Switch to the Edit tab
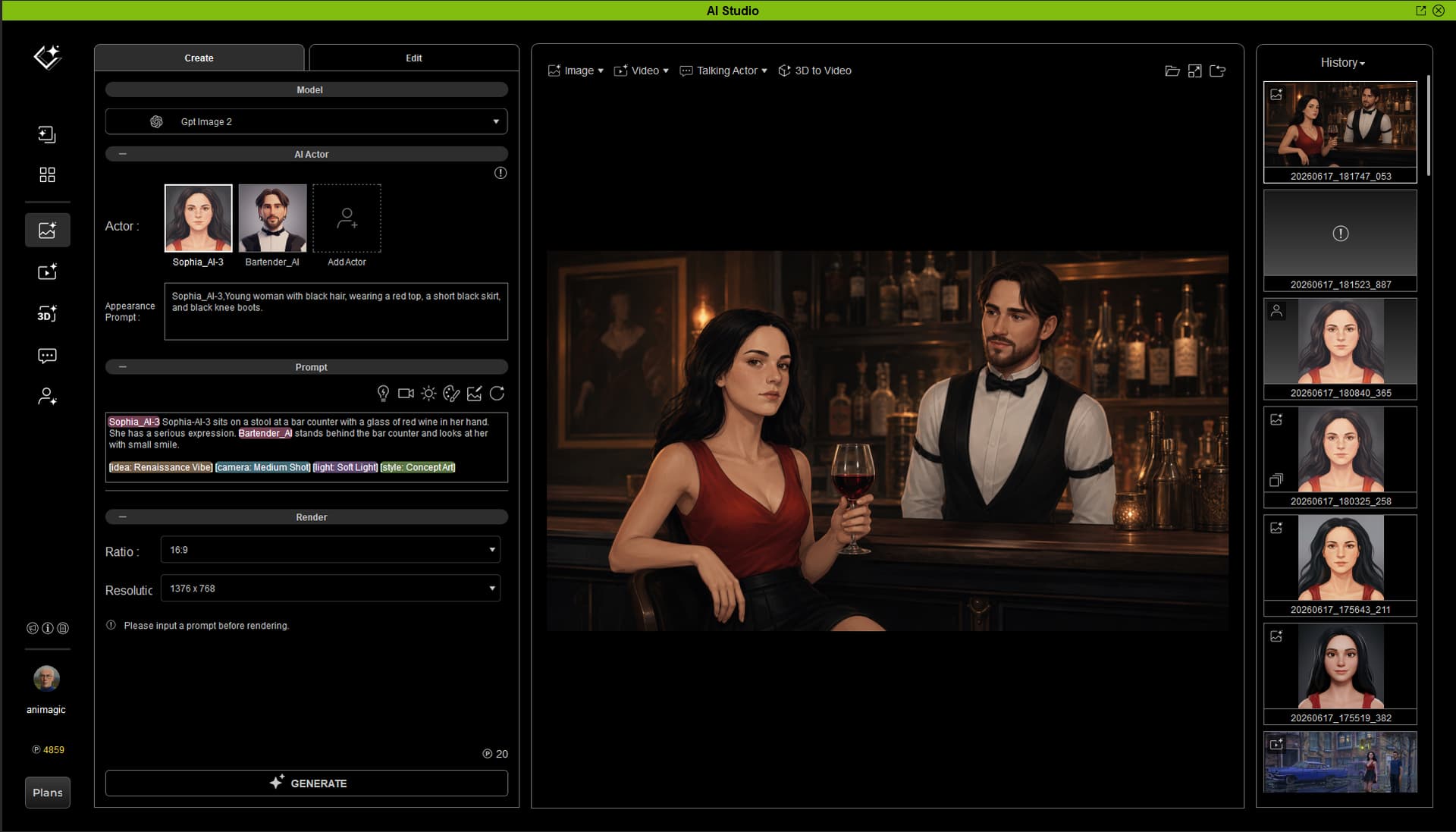Screen dimensions: 1456x832 tap(414, 58)
